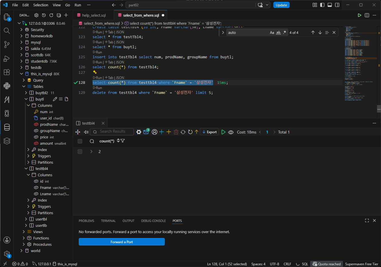
Task: Open the Source Control view
Action: [7, 44]
